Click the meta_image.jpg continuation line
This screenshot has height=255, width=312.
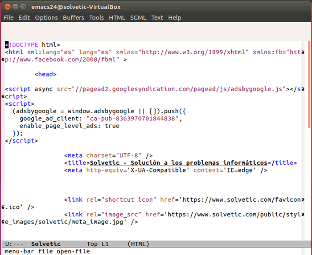[x=71, y=222]
